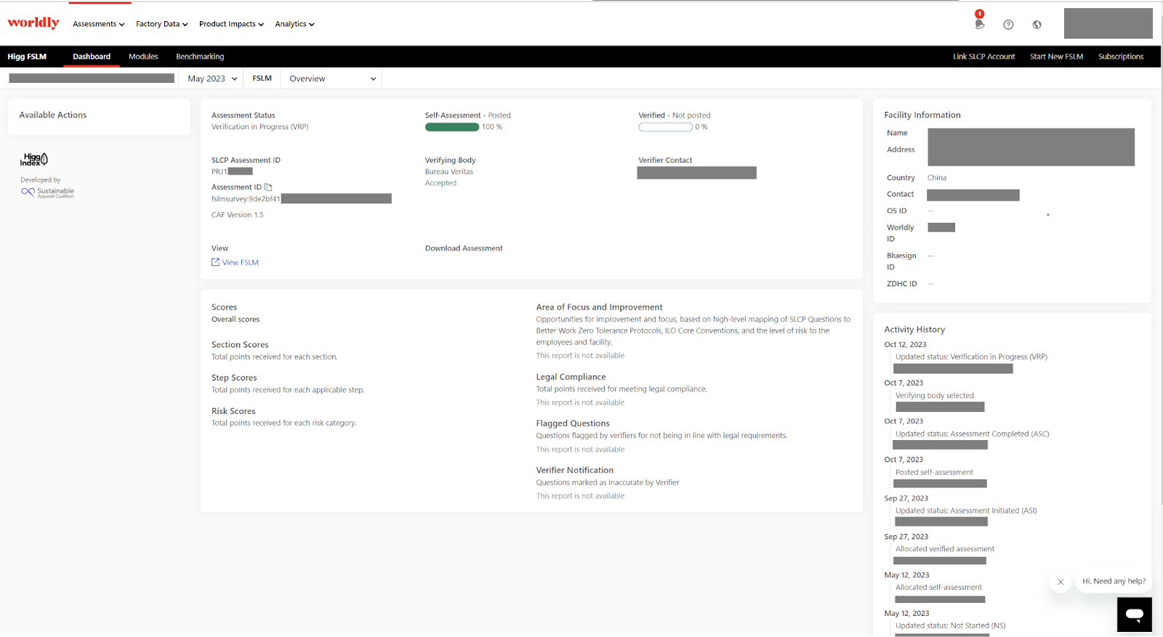Open the Analytics dropdown menu
1163x637 pixels.
pos(294,24)
